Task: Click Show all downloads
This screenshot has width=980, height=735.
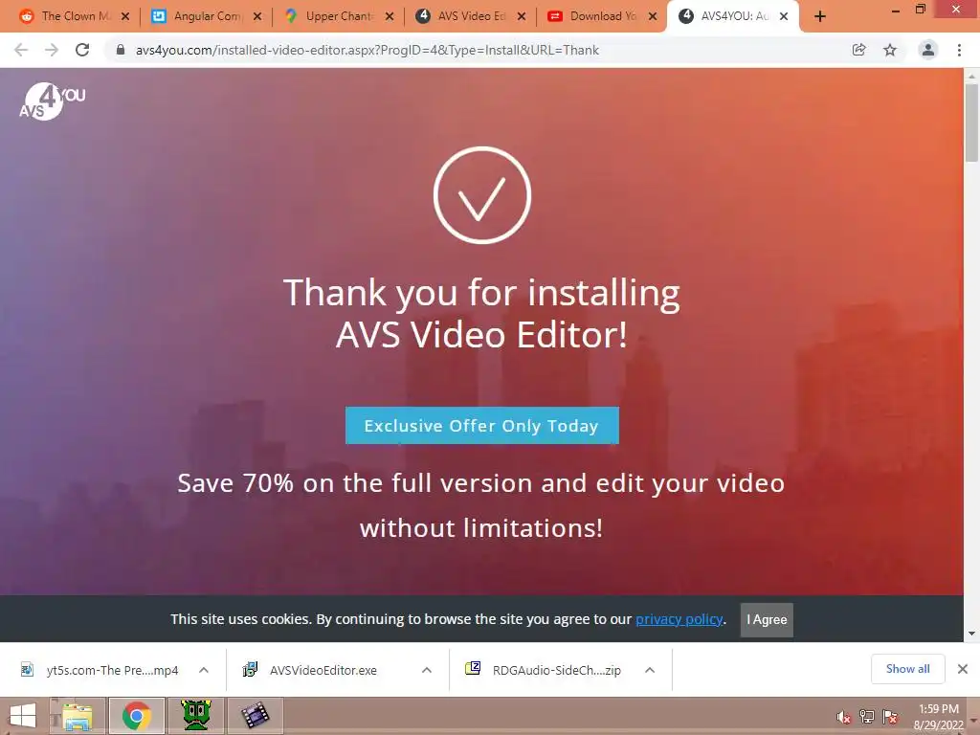Action: [907, 669]
